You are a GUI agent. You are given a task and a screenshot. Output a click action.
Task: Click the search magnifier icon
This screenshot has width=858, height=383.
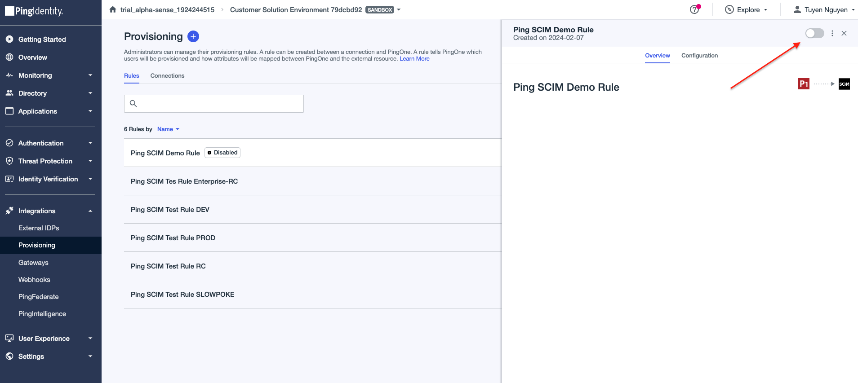click(x=133, y=104)
